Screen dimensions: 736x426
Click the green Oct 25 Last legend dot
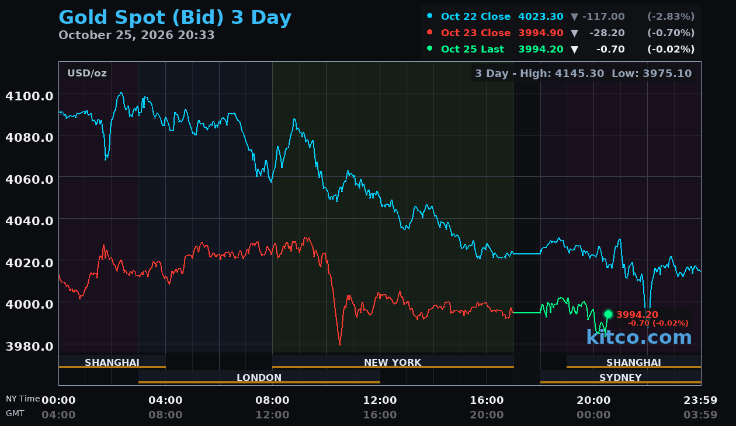(430, 48)
